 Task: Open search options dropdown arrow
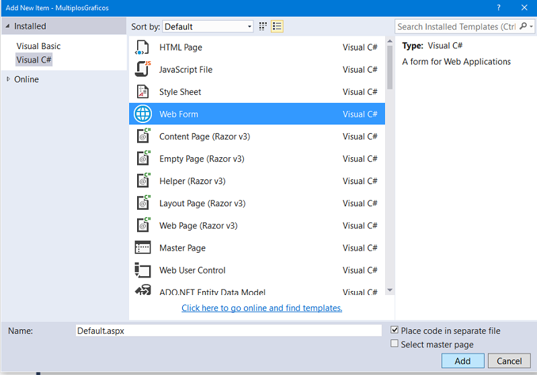pyautogui.click(x=531, y=26)
